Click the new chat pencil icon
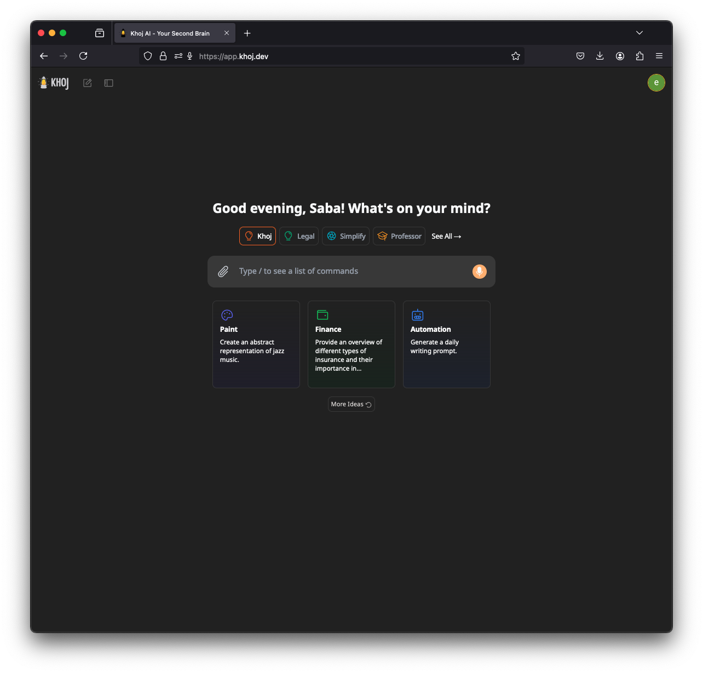This screenshot has width=703, height=673. click(x=87, y=83)
